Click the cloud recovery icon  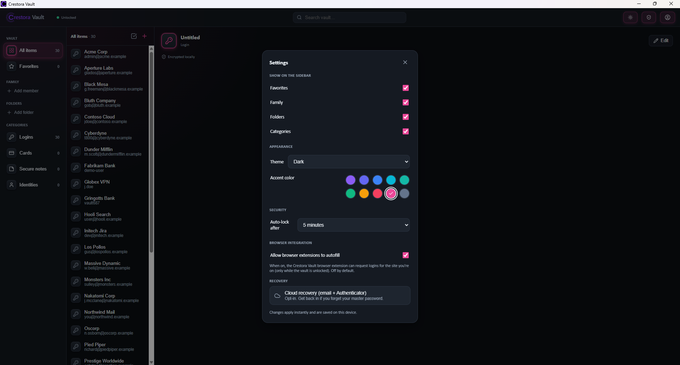pyautogui.click(x=277, y=296)
